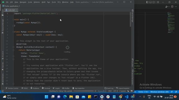
Task: Open the Emulator panel on right edge
Action: click(133, 63)
